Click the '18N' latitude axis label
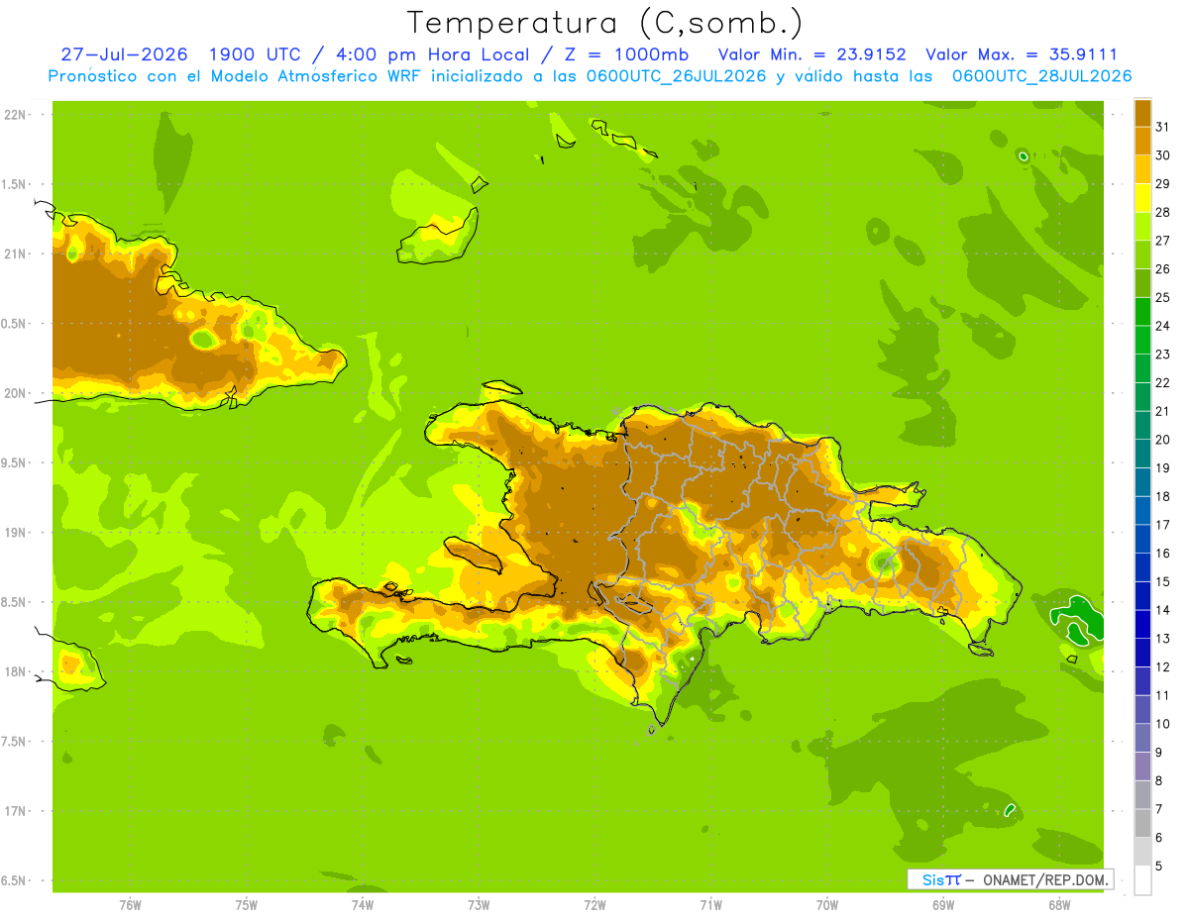Image resolution: width=1189 pixels, height=918 pixels. click(15, 672)
